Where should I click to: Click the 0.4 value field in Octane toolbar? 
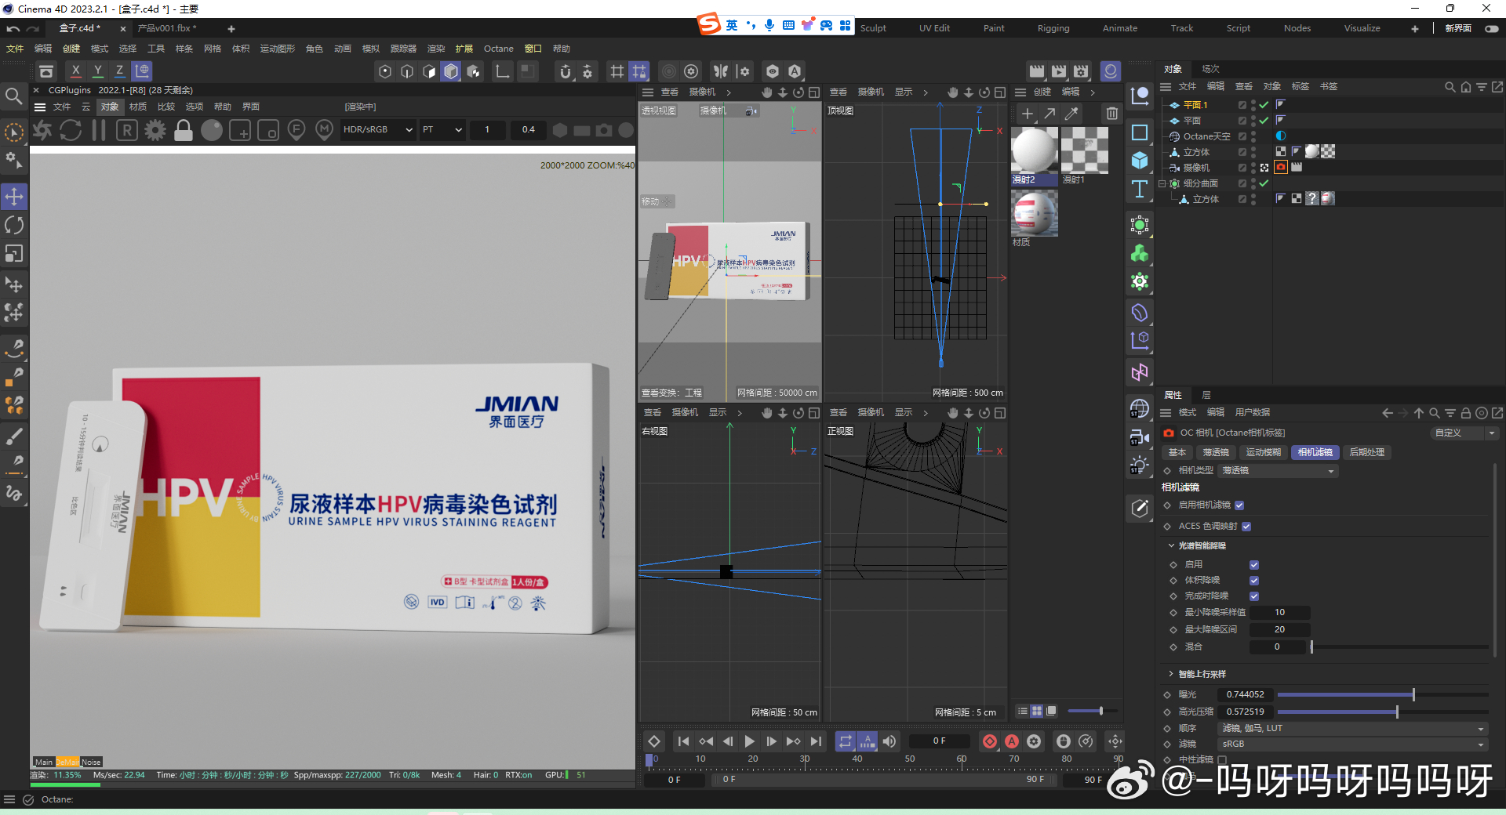pos(528,130)
